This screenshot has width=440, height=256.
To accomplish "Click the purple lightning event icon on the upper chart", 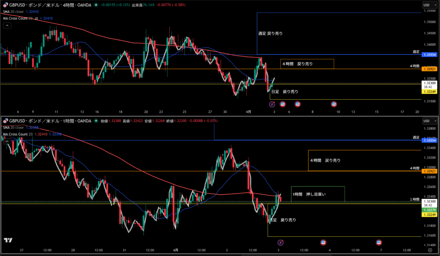I will click(x=272, y=104).
